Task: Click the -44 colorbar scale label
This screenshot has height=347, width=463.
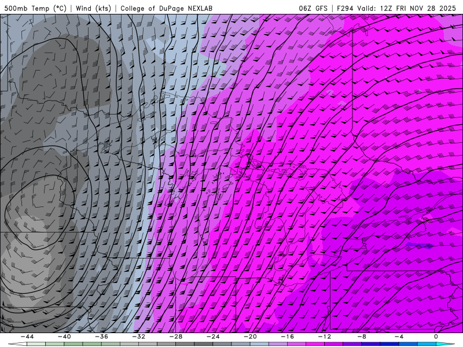Action: coord(27,337)
